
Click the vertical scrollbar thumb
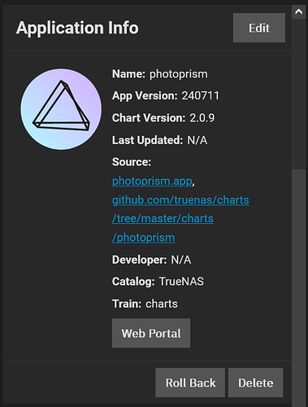point(299,287)
